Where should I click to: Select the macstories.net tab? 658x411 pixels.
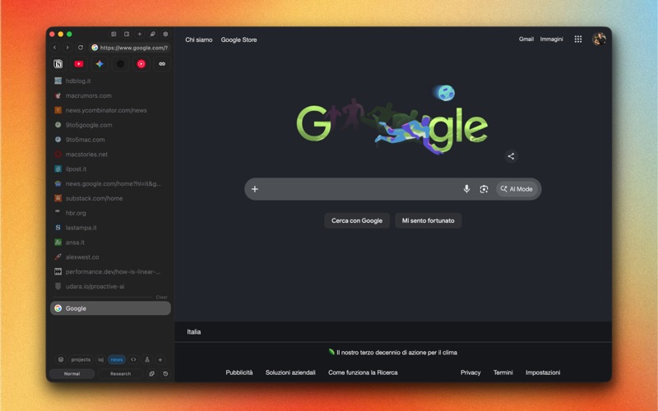pyautogui.click(x=110, y=155)
